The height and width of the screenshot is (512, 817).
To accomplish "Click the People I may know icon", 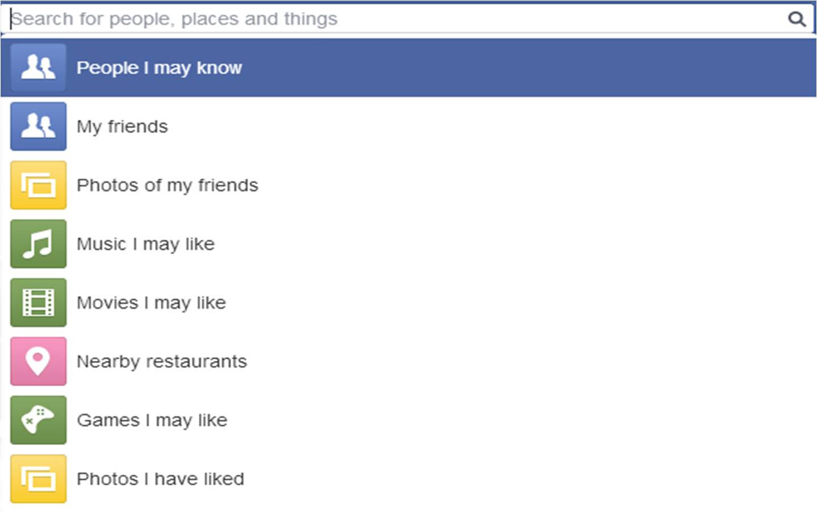I will click(38, 67).
